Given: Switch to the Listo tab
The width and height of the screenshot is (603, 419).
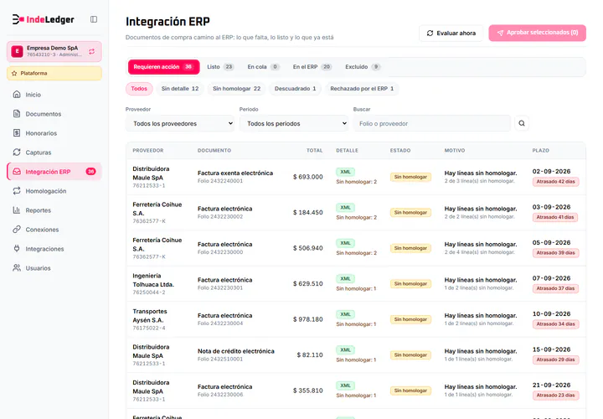Looking at the screenshot, I should coord(220,66).
